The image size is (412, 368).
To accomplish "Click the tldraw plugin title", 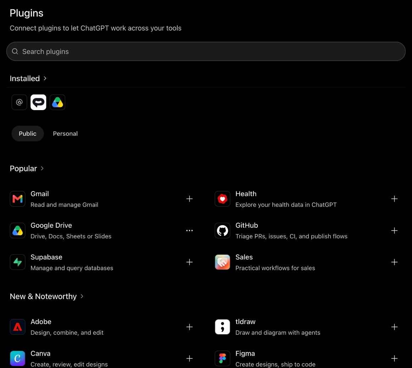I will 245,322.
